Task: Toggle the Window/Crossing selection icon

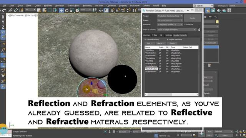Action: tap(55, 10)
